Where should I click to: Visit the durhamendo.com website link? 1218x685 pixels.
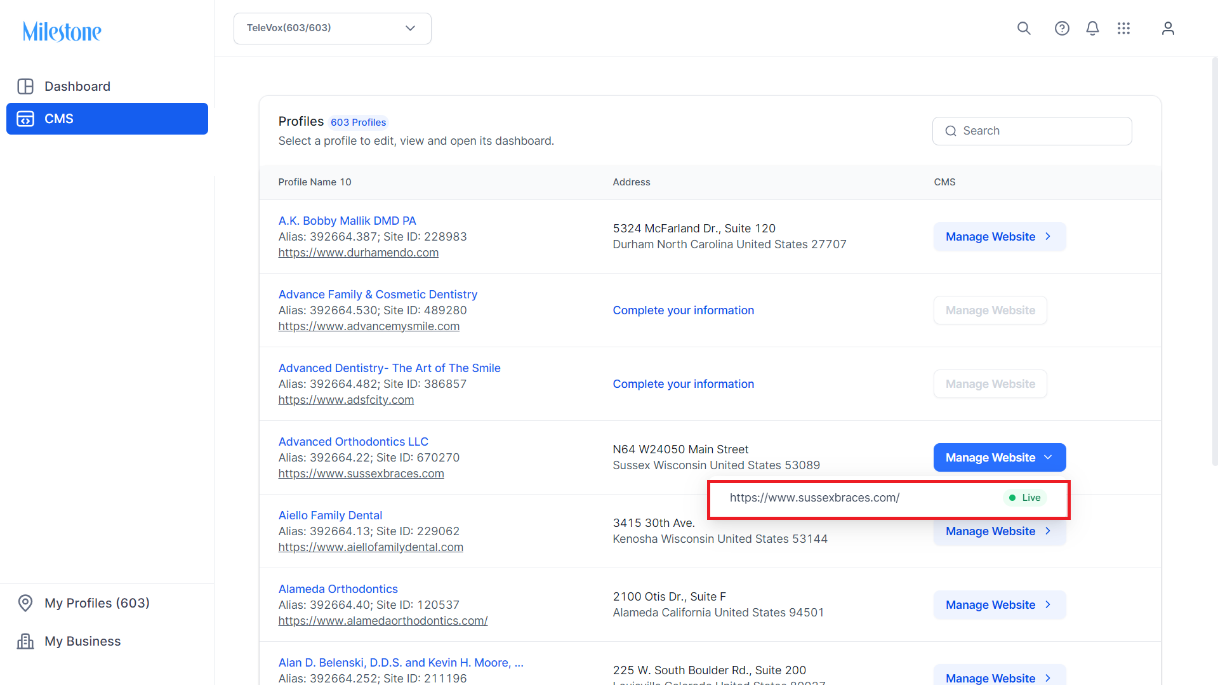tap(359, 253)
